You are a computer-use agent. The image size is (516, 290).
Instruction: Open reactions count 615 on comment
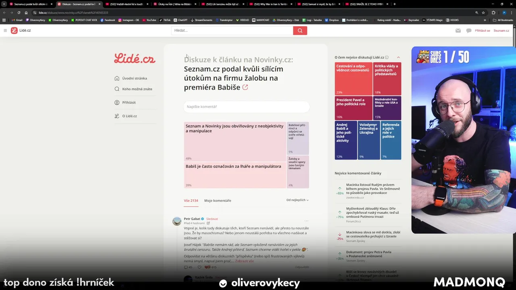210,267
